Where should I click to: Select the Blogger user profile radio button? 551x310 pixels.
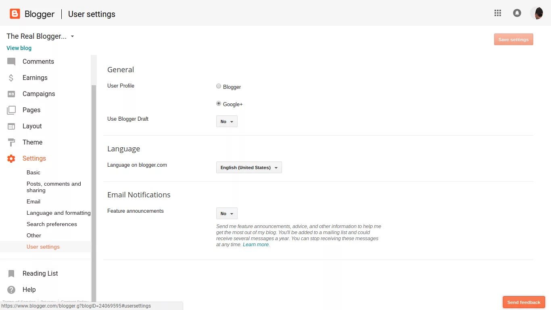(x=219, y=86)
